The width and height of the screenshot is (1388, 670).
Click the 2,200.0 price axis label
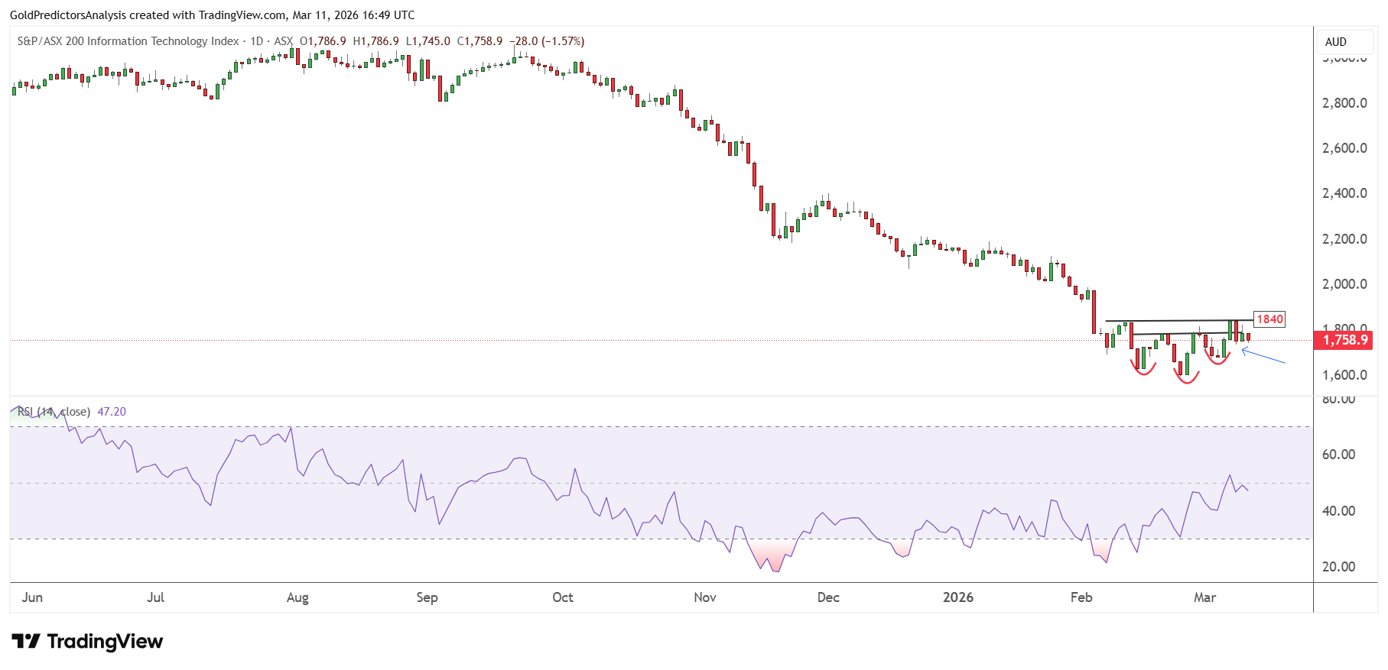[1344, 239]
